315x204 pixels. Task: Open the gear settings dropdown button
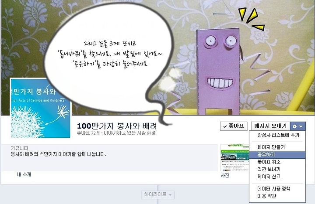click(x=298, y=126)
